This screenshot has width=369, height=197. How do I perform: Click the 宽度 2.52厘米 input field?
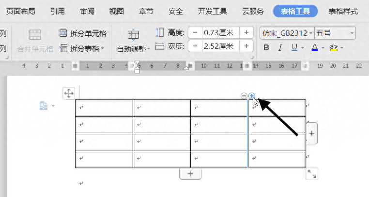tap(221, 46)
